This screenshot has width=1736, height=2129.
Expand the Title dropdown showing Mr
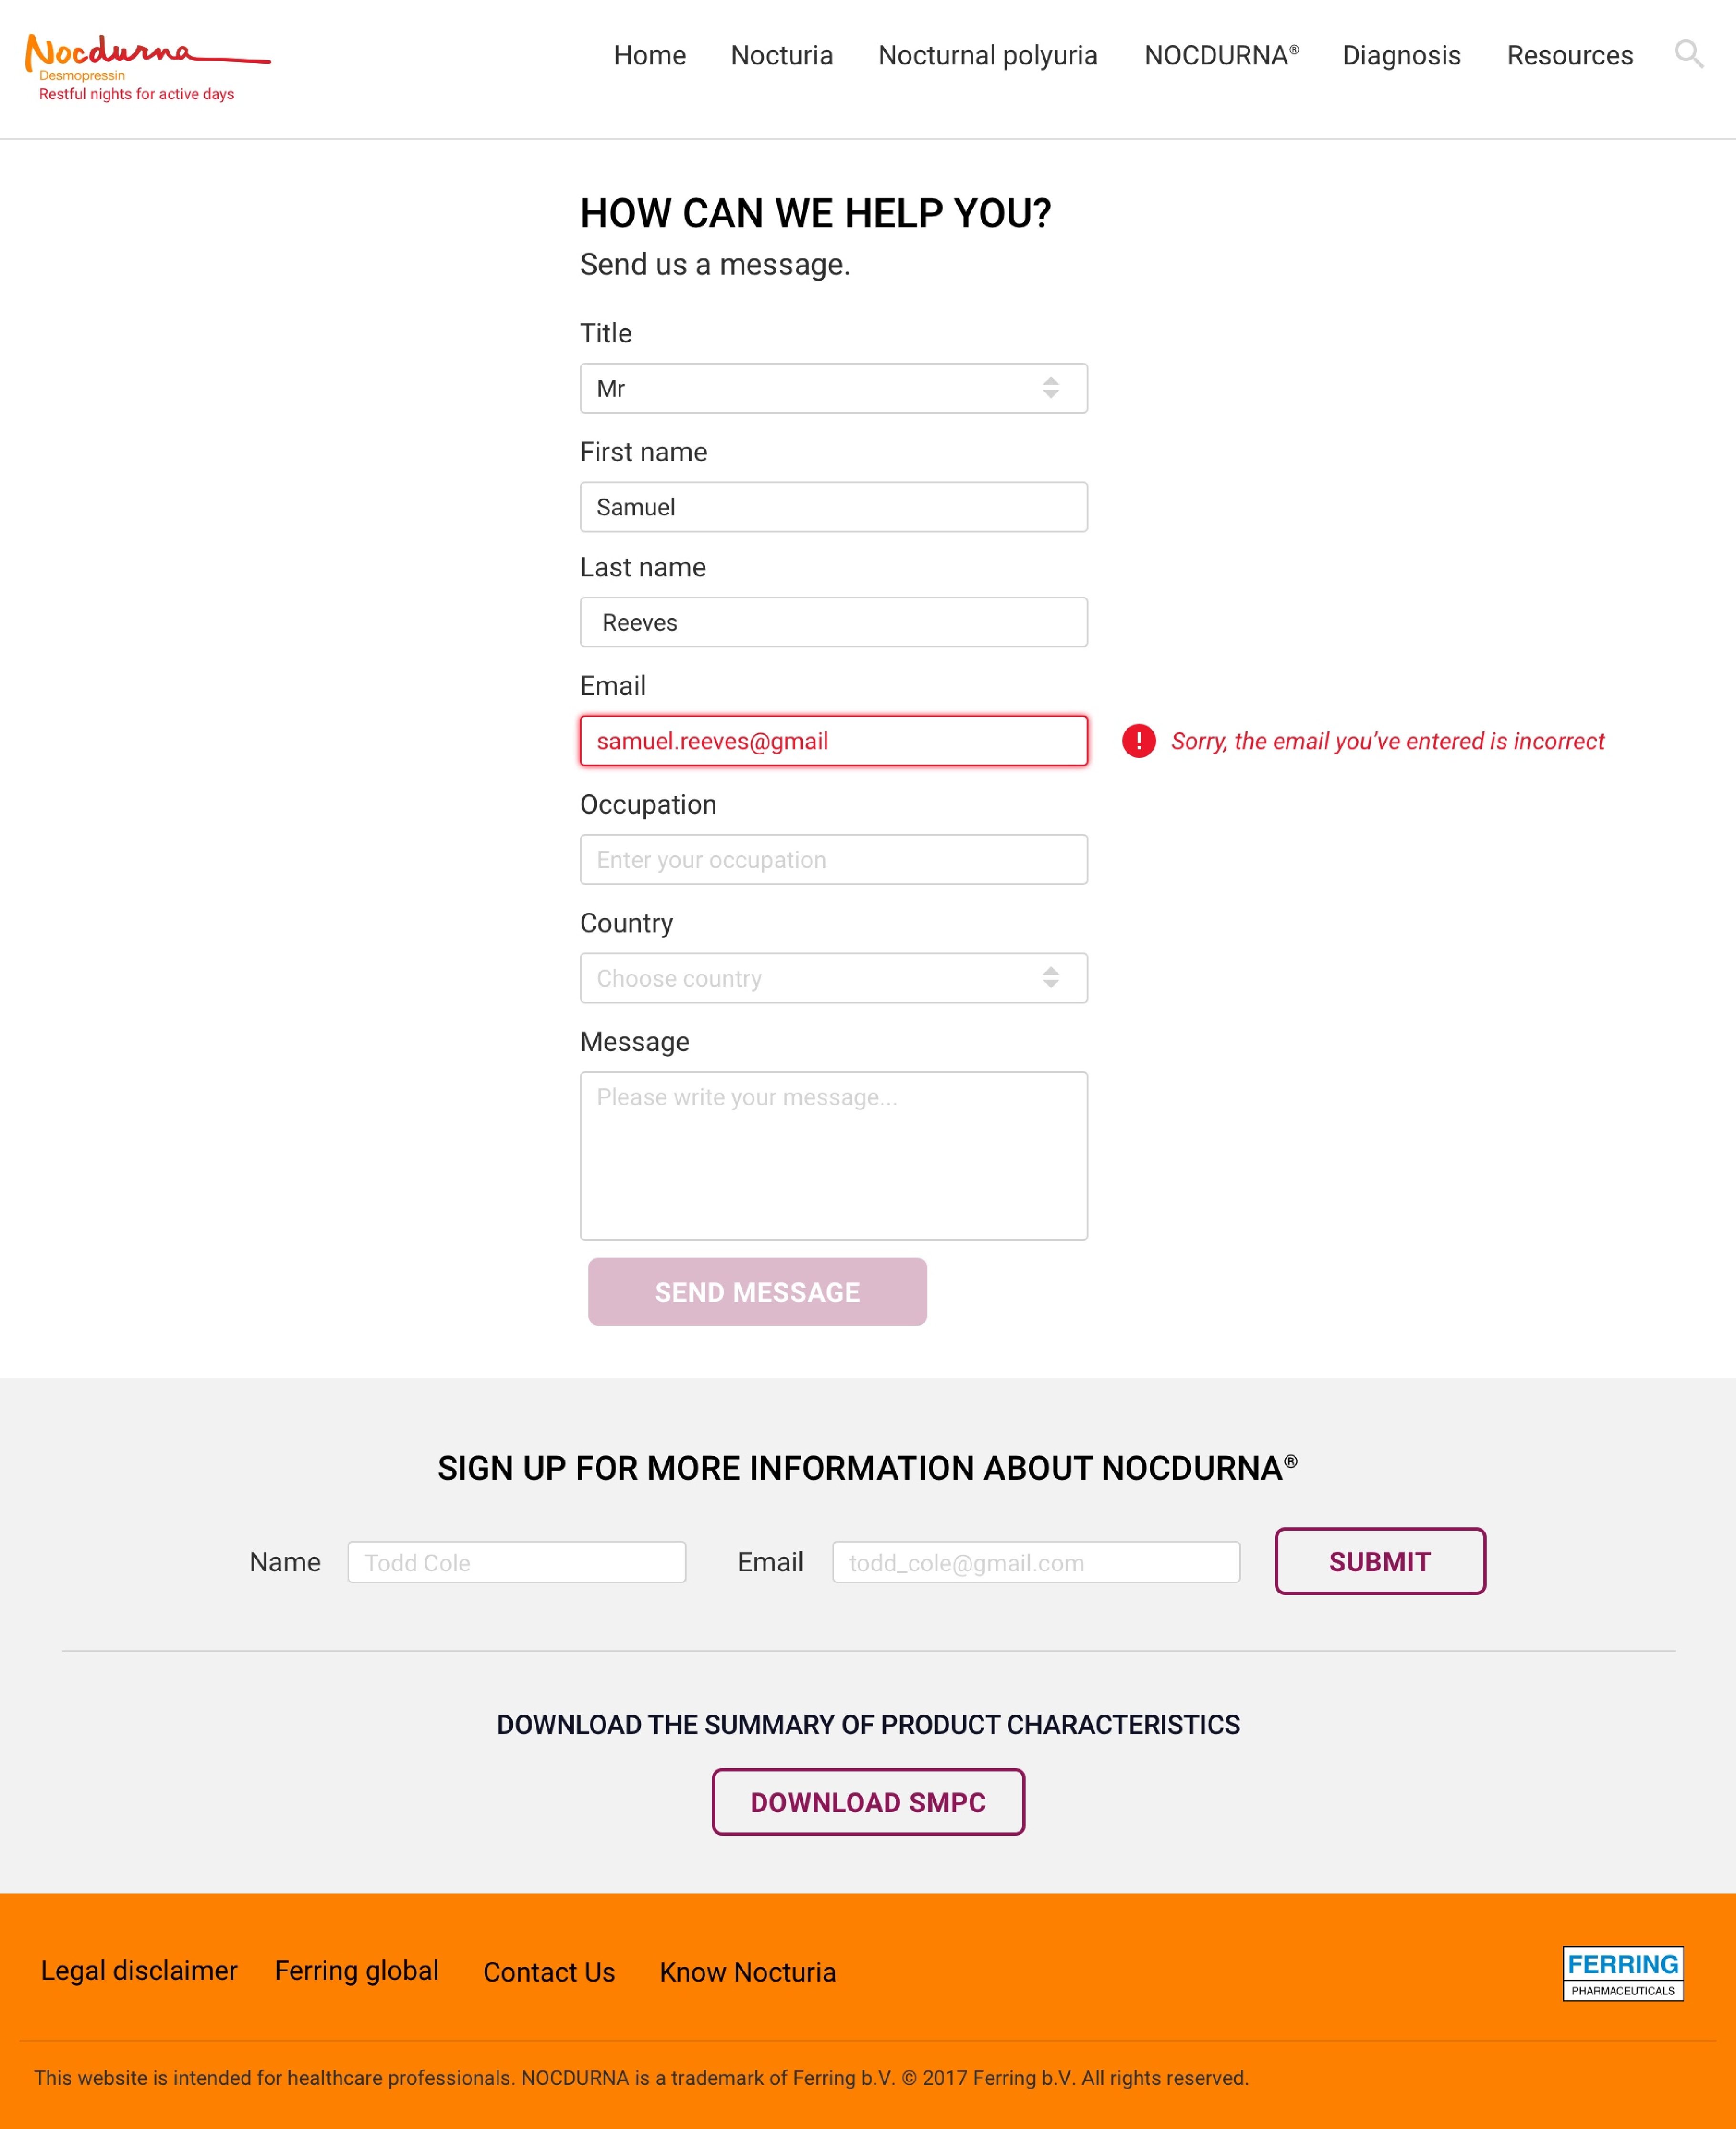[x=833, y=388]
